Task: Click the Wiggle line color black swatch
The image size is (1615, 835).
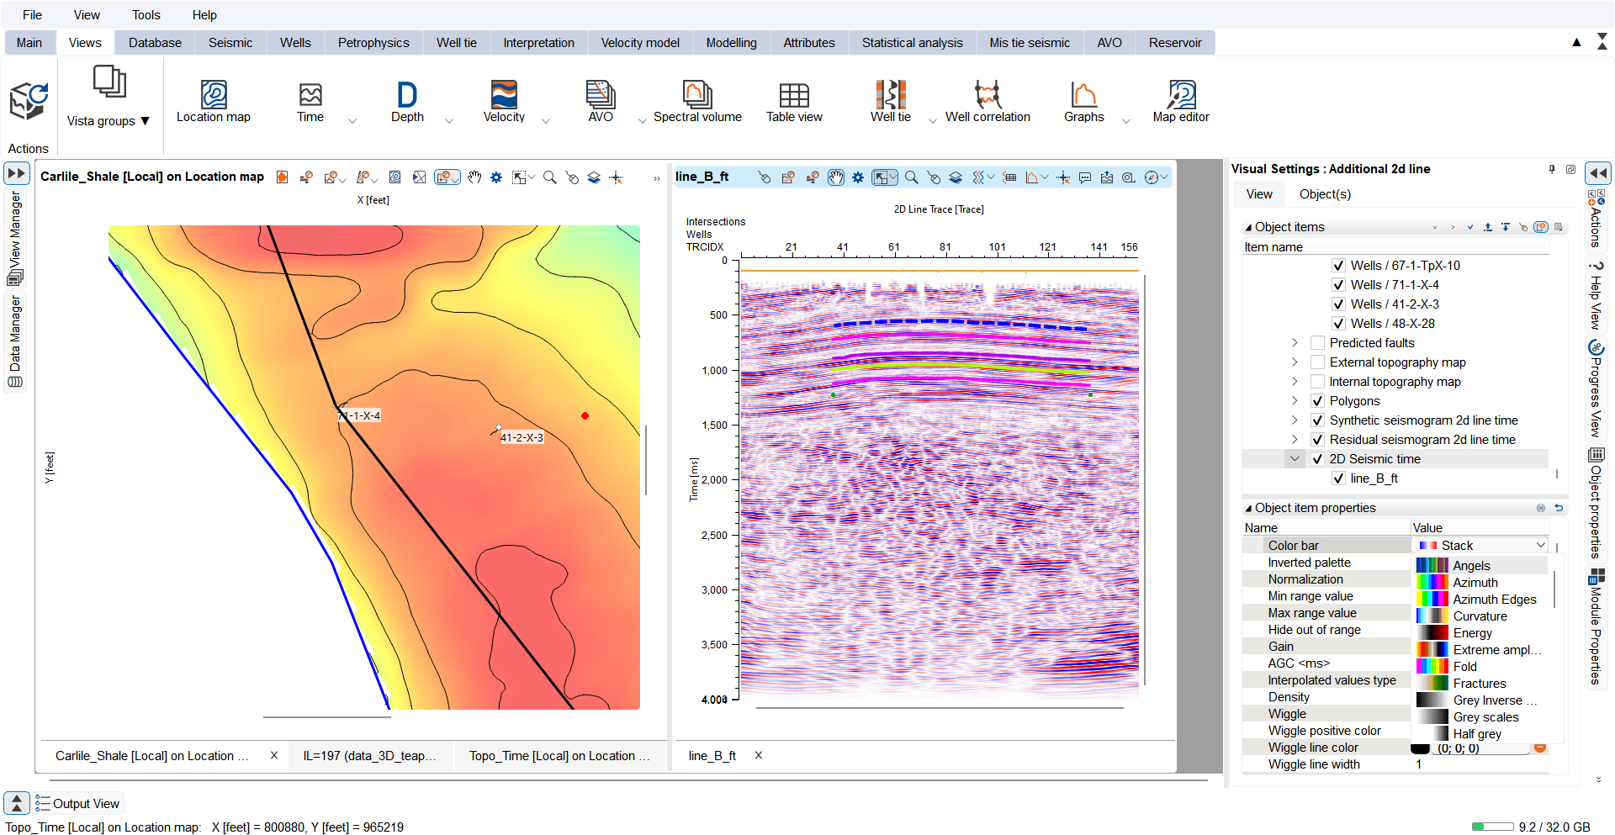Action: tap(1420, 748)
